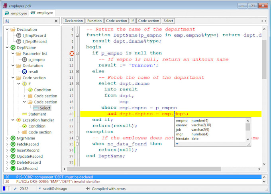Open the autocomplete popup dropdown arrow

click(x=177, y=144)
